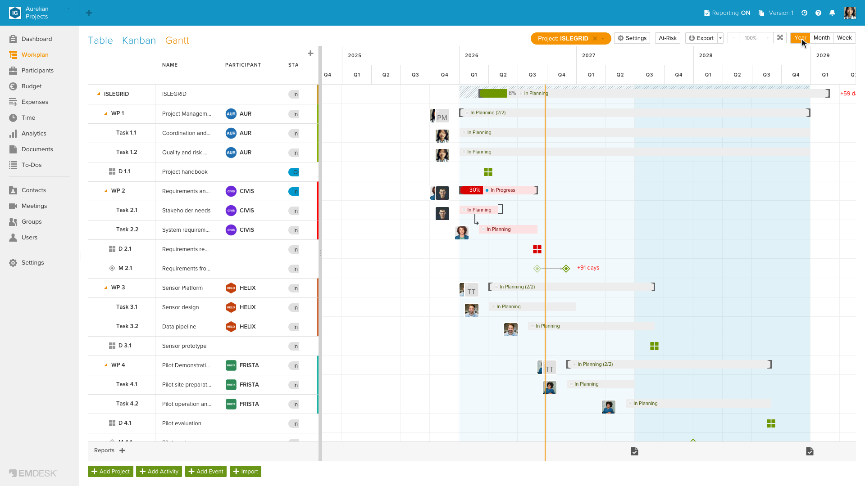Open the user profile avatar menu
The width and height of the screenshot is (865, 486).
click(x=850, y=13)
